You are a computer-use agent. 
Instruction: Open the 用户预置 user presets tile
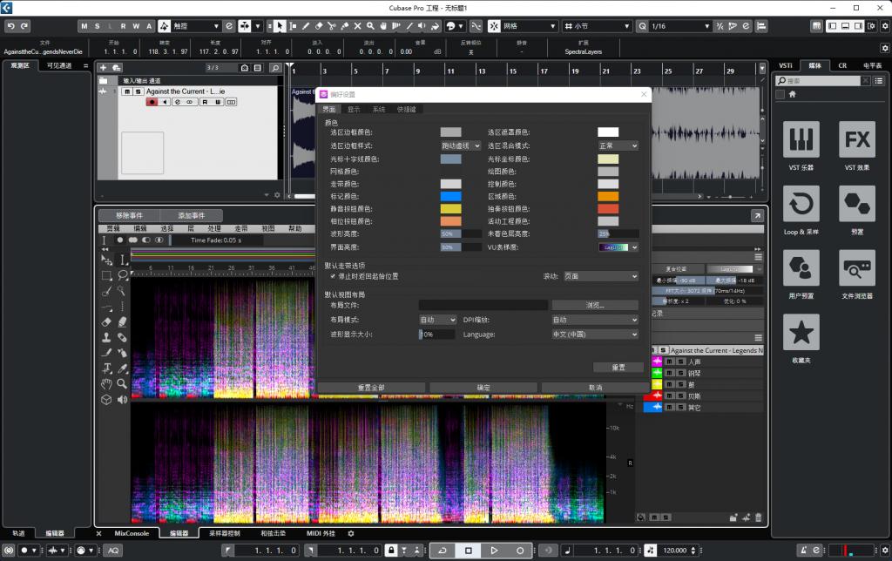click(x=801, y=268)
